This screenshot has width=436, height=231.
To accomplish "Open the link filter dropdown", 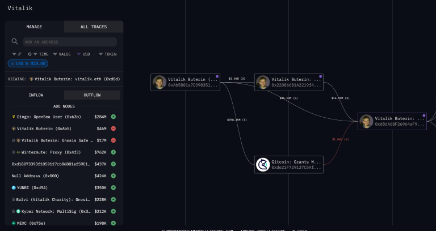I will pyautogui.click(x=16, y=54).
